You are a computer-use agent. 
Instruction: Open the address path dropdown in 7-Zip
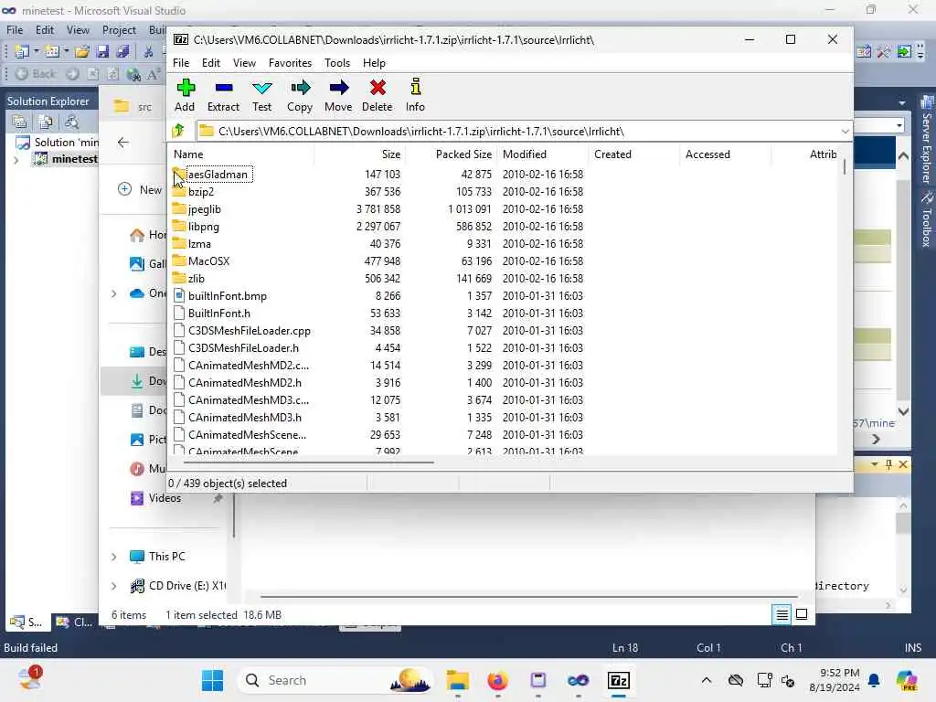(845, 132)
